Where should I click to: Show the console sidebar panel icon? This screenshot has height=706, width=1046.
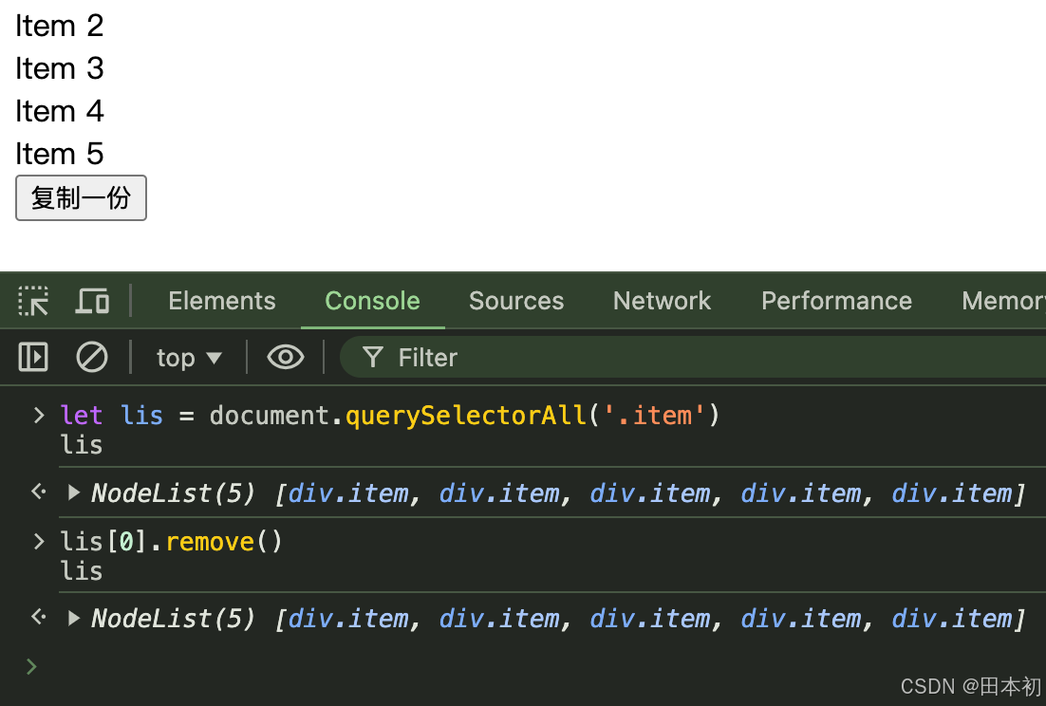click(32, 358)
